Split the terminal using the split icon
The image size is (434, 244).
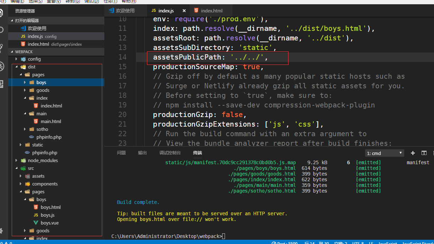pyautogui.click(x=424, y=153)
